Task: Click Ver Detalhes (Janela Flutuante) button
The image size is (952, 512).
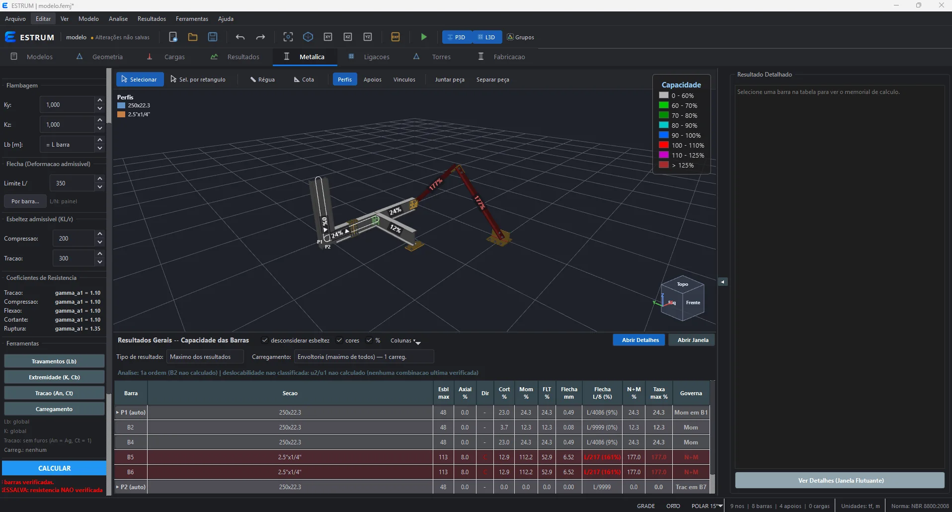Action: (841, 481)
